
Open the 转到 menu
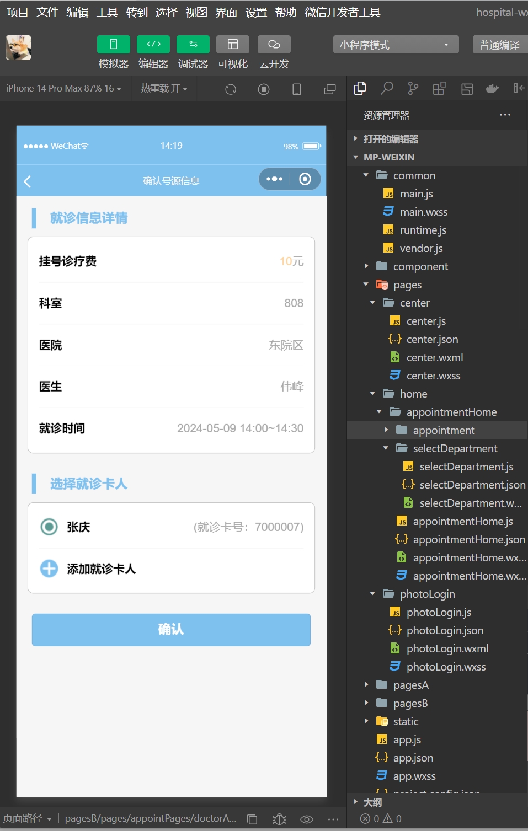137,12
